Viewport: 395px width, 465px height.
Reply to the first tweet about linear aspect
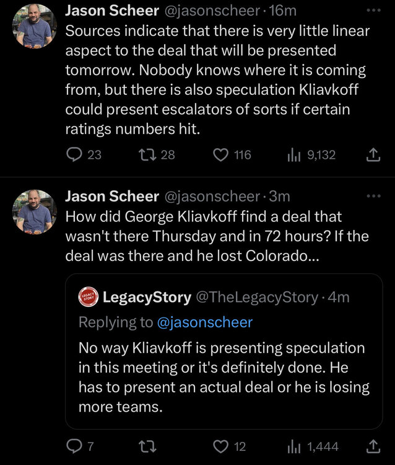(75, 154)
